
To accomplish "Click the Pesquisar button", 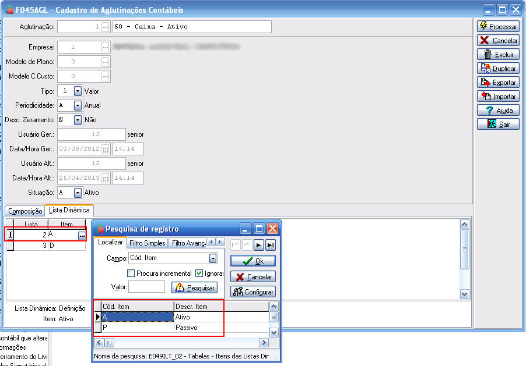I will tap(195, 287).
